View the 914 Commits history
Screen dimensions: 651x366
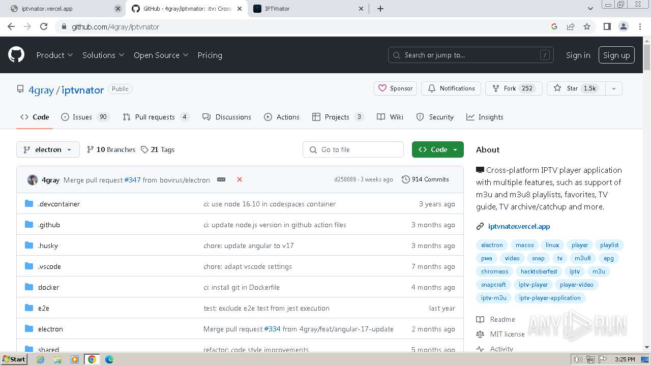(x=425, y=179)
